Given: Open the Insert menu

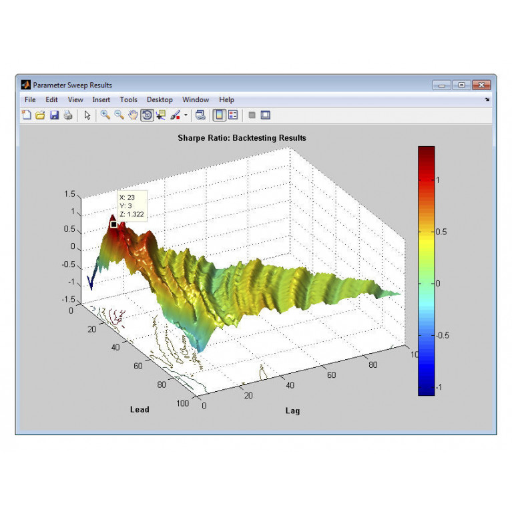Looking at the screenshot, I should click(101, 99).
